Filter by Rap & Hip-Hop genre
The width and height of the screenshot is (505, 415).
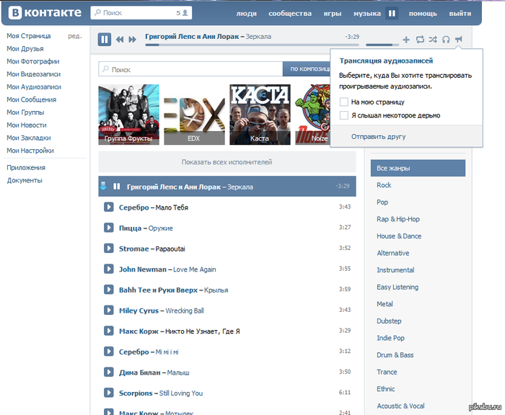(x=398, y=219)
